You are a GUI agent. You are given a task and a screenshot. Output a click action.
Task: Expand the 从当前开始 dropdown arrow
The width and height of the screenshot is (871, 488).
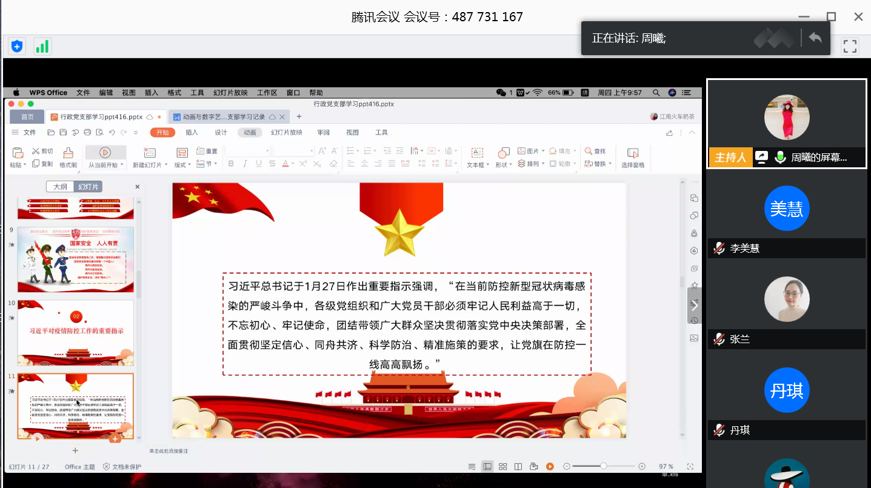pyautogui.click(x=122, y=165)
